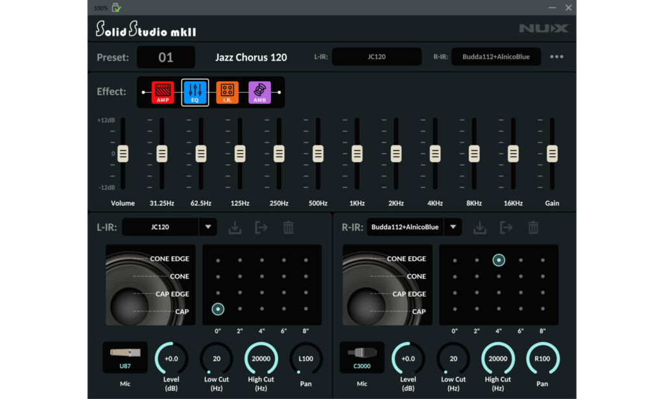Open the L-IR cabinet dropdown arrow
Screen dimensions: 664x399
pyautogui.click(x=209, y=227)
